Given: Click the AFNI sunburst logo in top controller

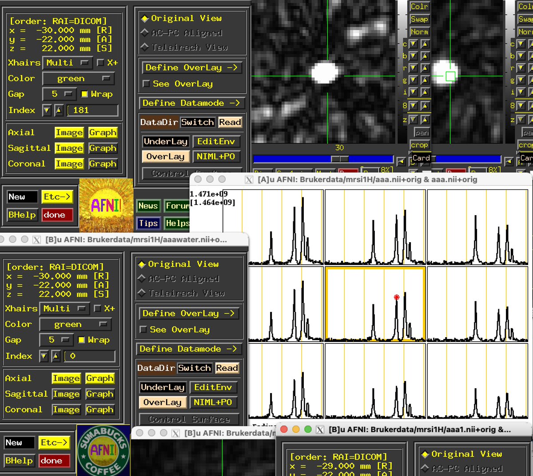Looking at the screenshot, I should point(106,205).
